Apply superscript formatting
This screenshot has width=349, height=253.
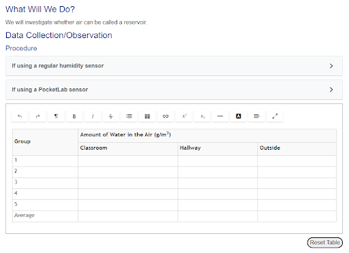(x=184, y=116)
